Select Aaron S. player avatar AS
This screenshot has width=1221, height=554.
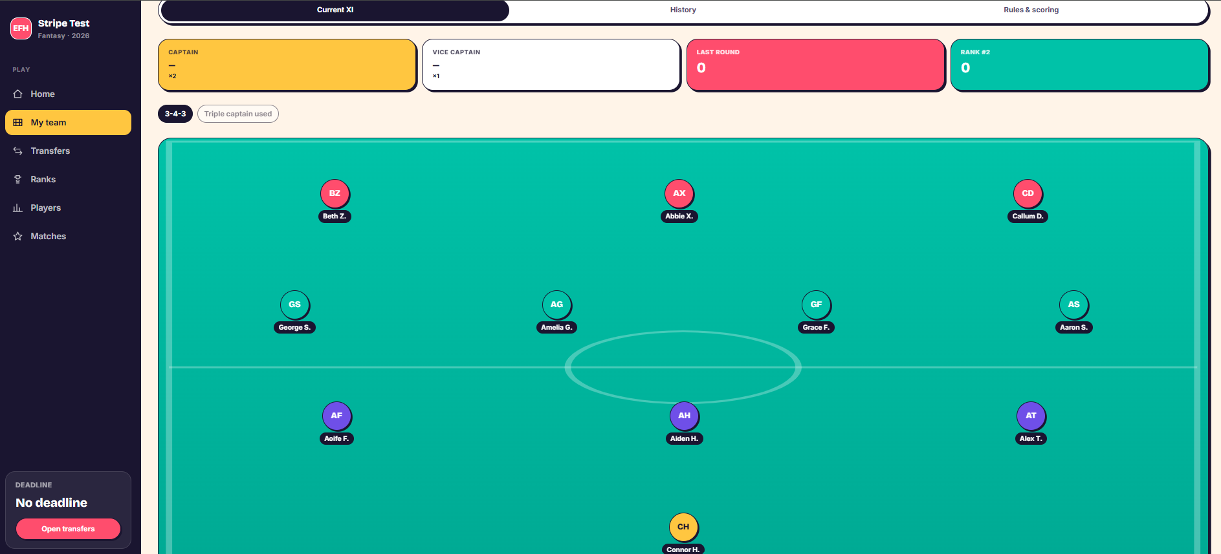1073,304
